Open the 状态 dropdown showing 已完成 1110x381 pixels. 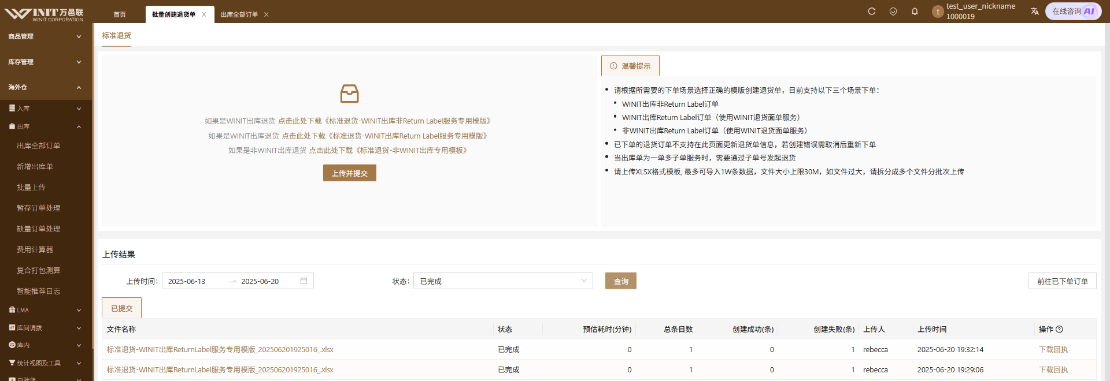(503, 281)
